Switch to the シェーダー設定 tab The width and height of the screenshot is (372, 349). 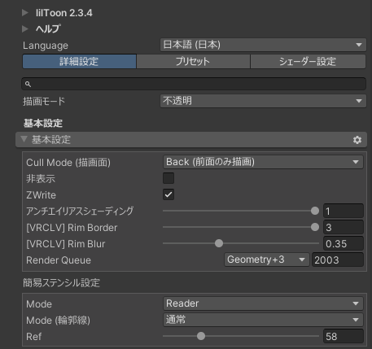click(308, 61)
